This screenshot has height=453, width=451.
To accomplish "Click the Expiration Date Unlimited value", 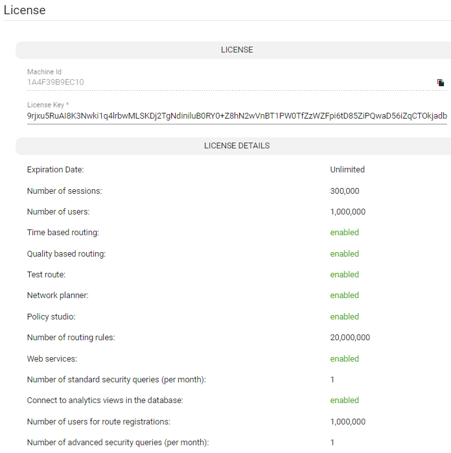I will tap(347, 170).
